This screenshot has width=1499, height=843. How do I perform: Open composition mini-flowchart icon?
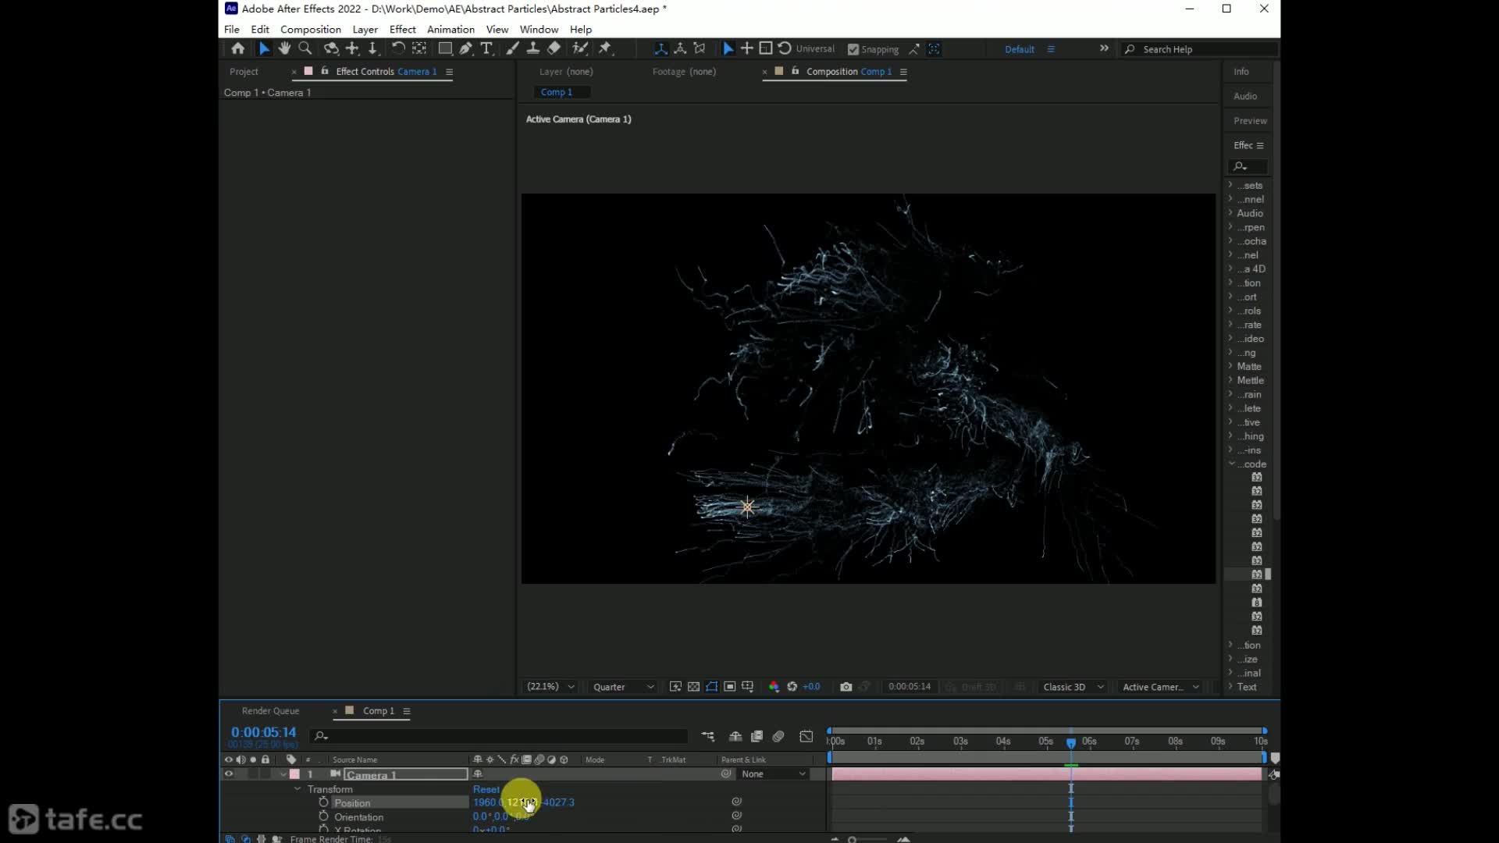(708, 736)
